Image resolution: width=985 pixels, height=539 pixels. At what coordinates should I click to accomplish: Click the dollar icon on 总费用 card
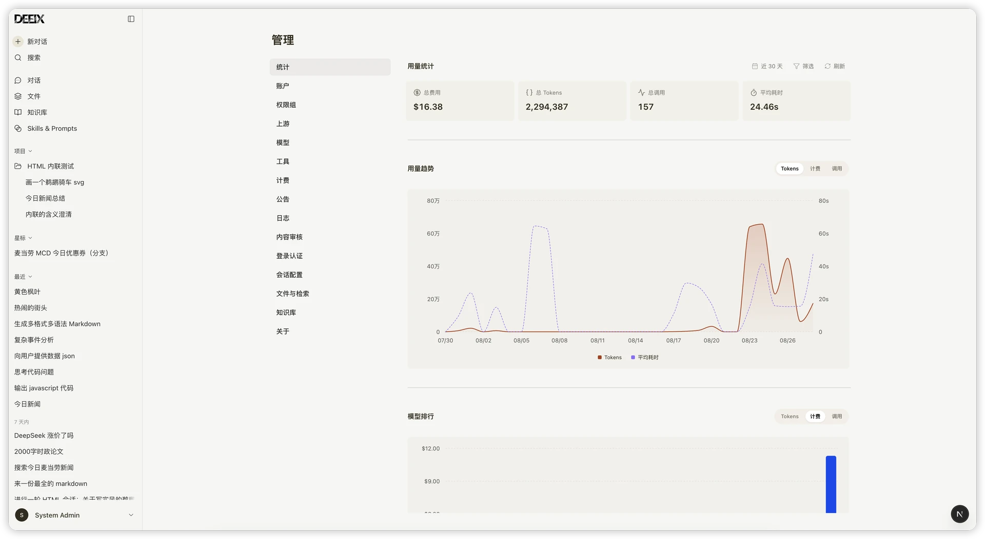pyautogui.click(x=417, y=93)
